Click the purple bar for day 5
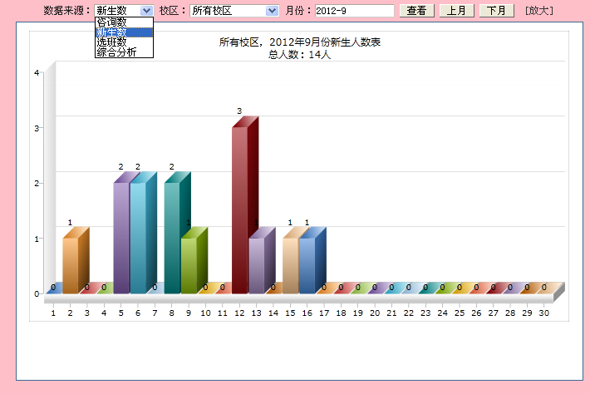 click(x=121, y=239)
